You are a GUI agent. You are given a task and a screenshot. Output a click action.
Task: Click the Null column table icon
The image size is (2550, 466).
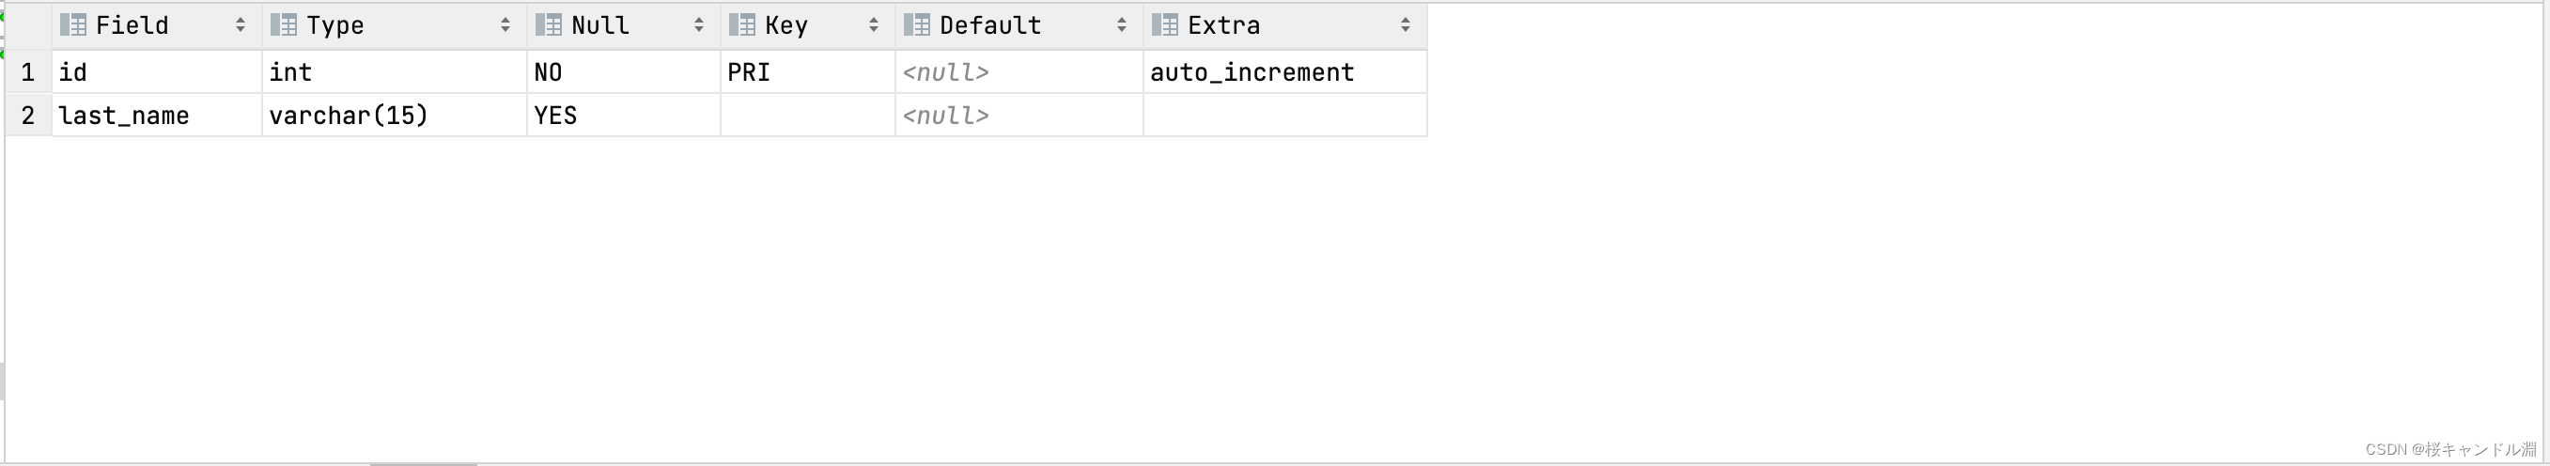tap(549, 24)
